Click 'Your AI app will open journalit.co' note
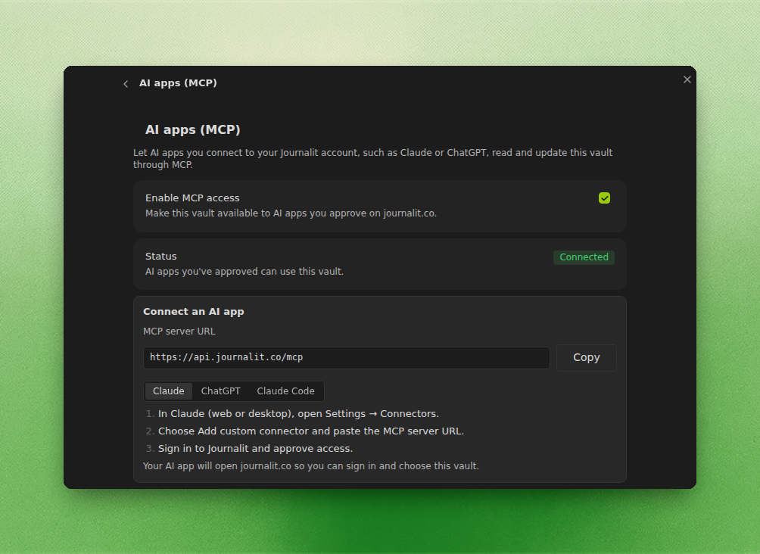 [x=310, y=466]
